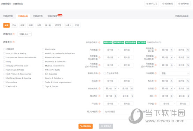Screen dimensions: 193x131
Task: Tick the Pet Supplies checkbox
Action: point(43,74)
